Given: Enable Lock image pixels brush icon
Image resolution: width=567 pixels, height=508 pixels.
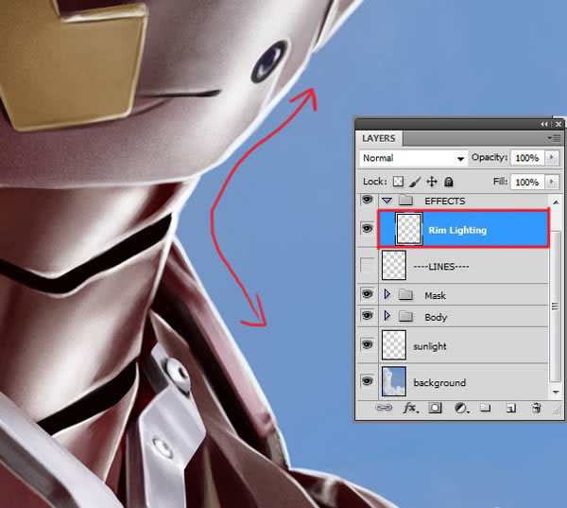Looking at the screenshot, I should (x=415, y=182).
